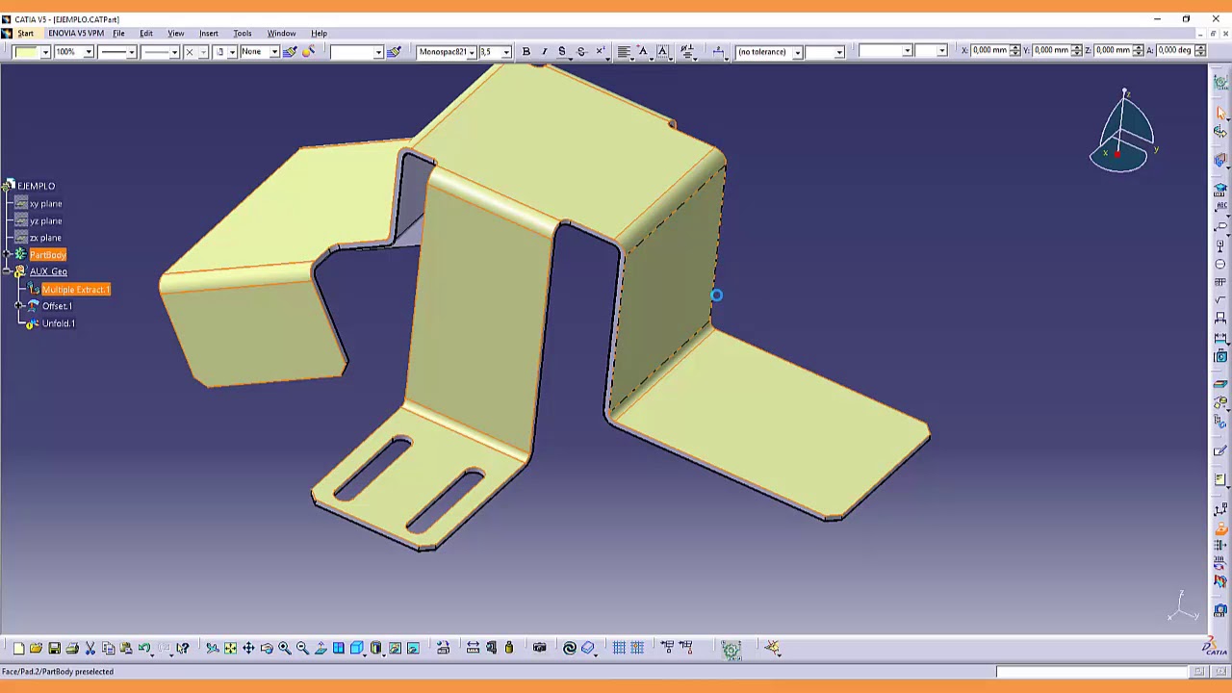Image resolution: width=1232 pixels, height=693 pixels.
Task: Open the (no tolerance) dropdown
Action: point(797,51)
